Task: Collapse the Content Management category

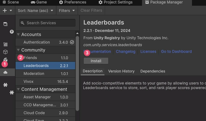Action: click(x=18, y=89)
